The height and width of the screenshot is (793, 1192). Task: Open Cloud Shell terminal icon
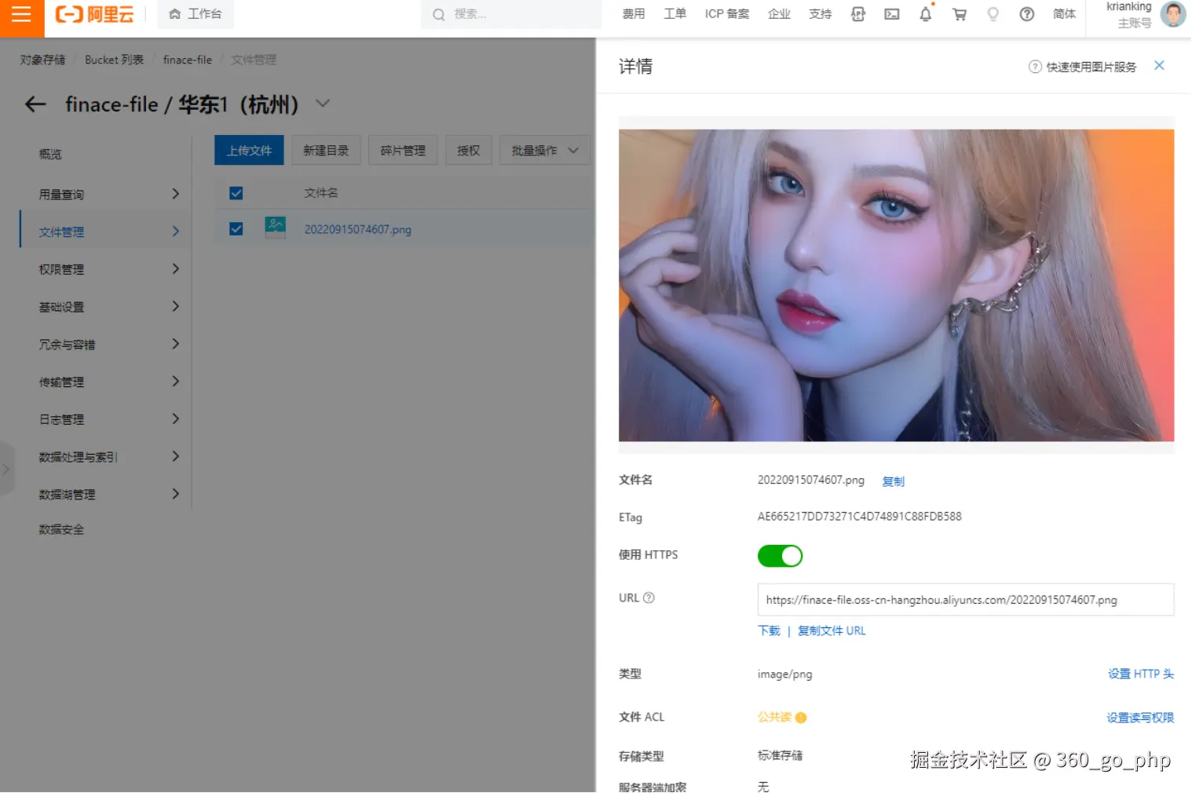click(x=892, y=14)
